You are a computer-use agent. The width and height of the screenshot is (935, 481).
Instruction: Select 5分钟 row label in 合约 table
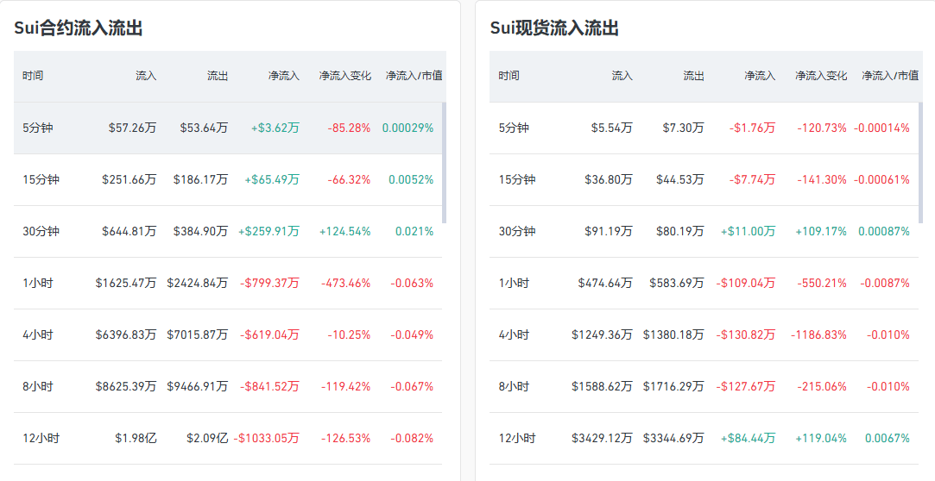pyautogui.click(x=38, y=128)
